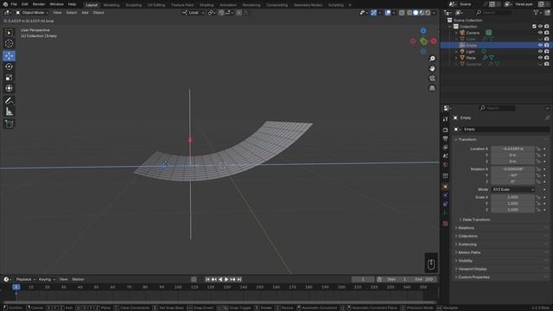Click the viewport zoom magnifier icon

click(x=432, y=59)
